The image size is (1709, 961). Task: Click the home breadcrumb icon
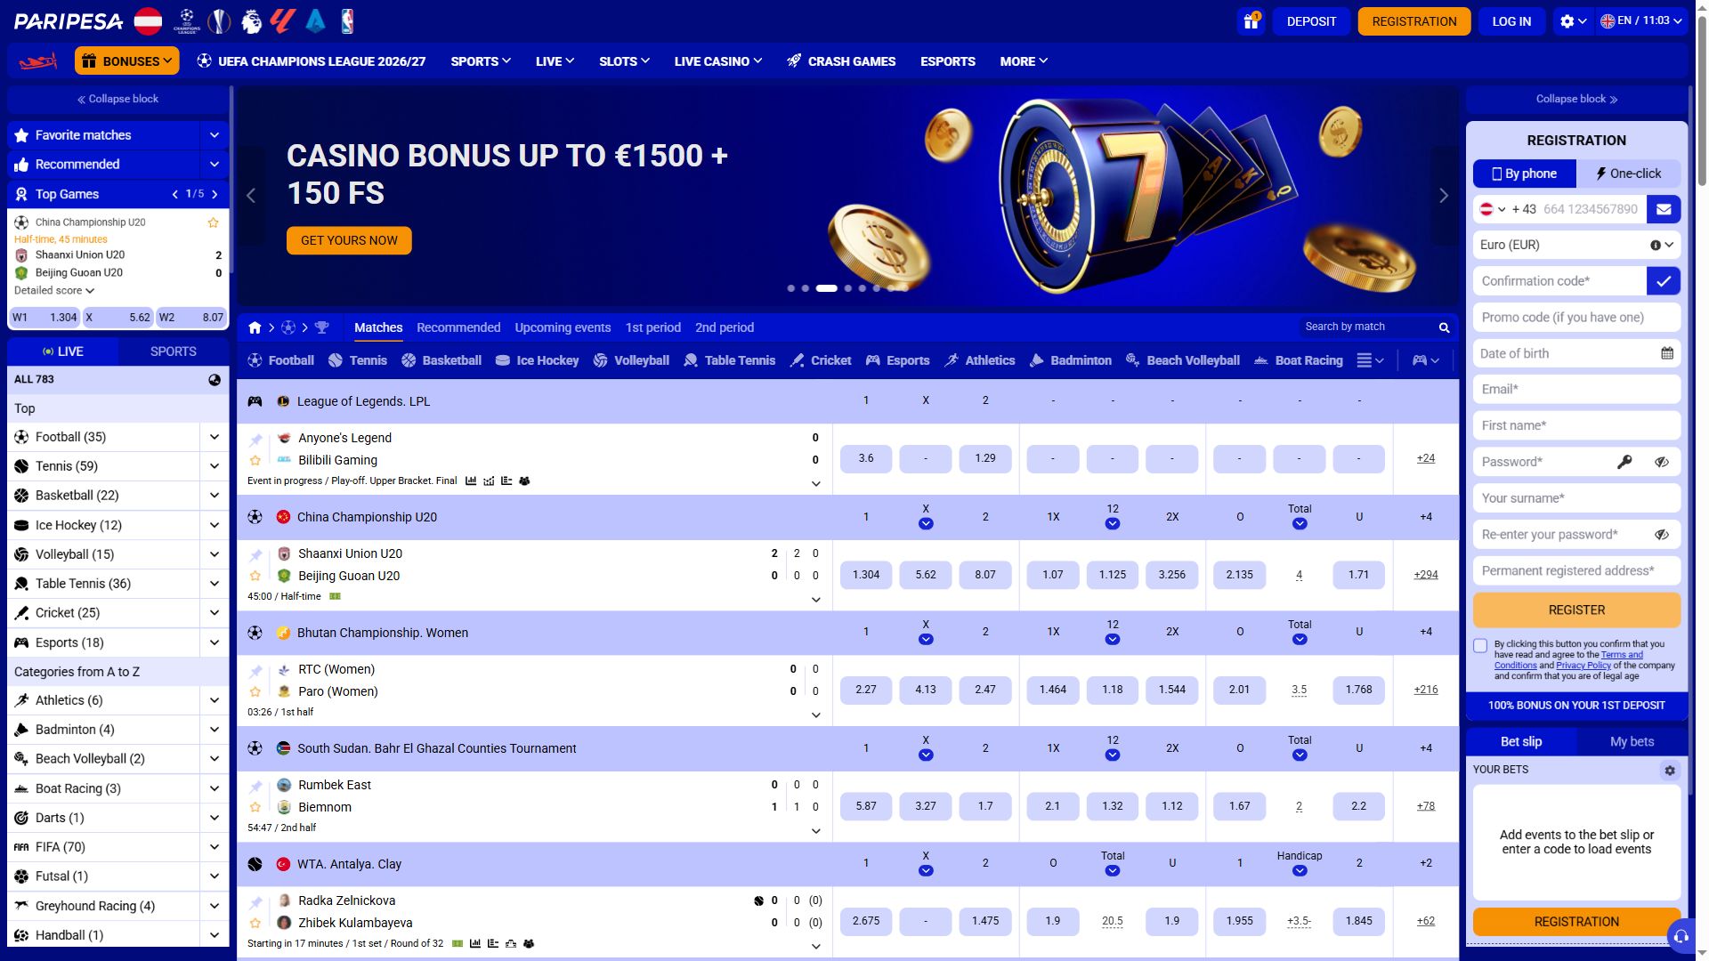click(255, 327)
